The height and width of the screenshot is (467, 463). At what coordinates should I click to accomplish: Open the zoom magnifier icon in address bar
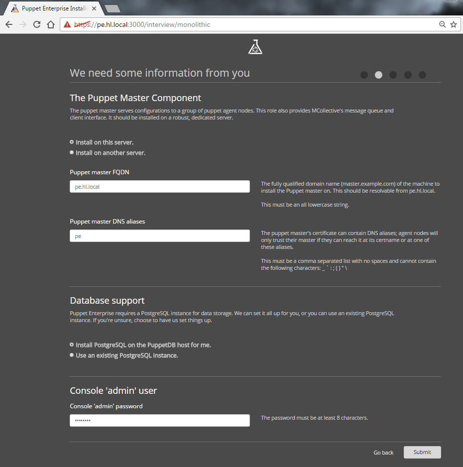[443, 24]
